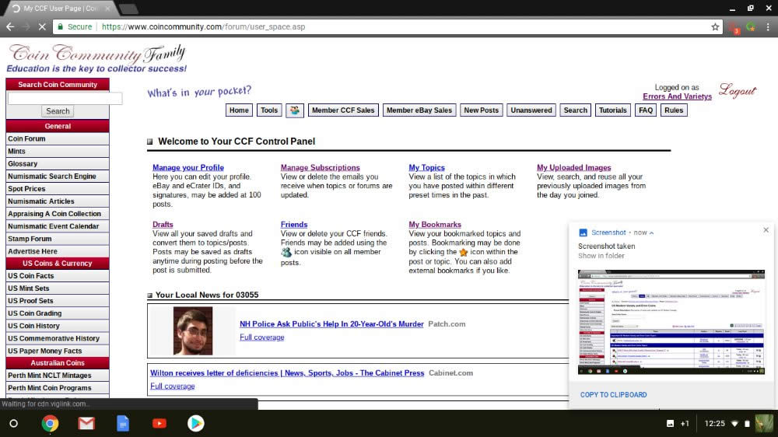
Task: Bookmark this page with the star icon
Action: (x=715, y=26)
